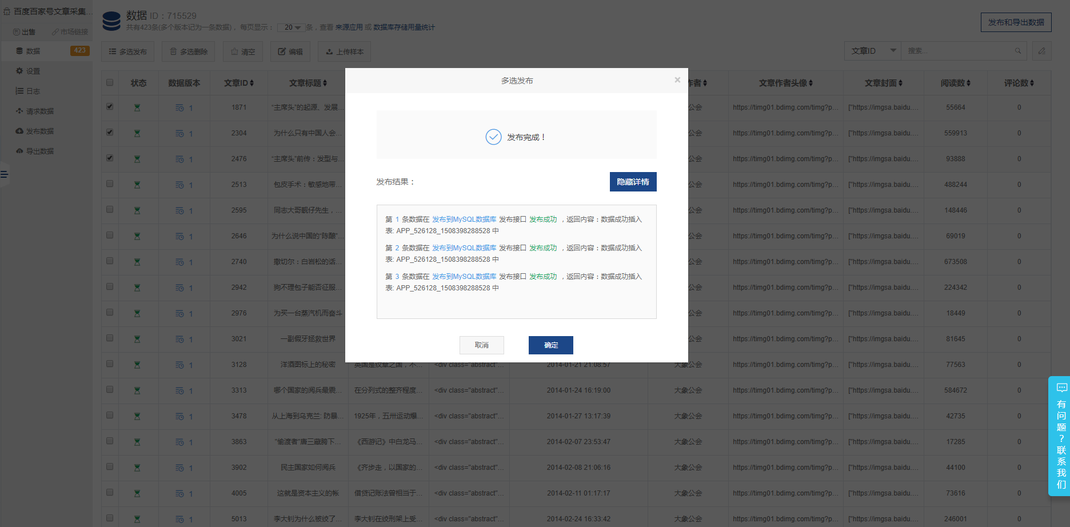Click avatar URL cell for article 2740
This screenshot has height=527, width=1070.
[x=786, y=262]
